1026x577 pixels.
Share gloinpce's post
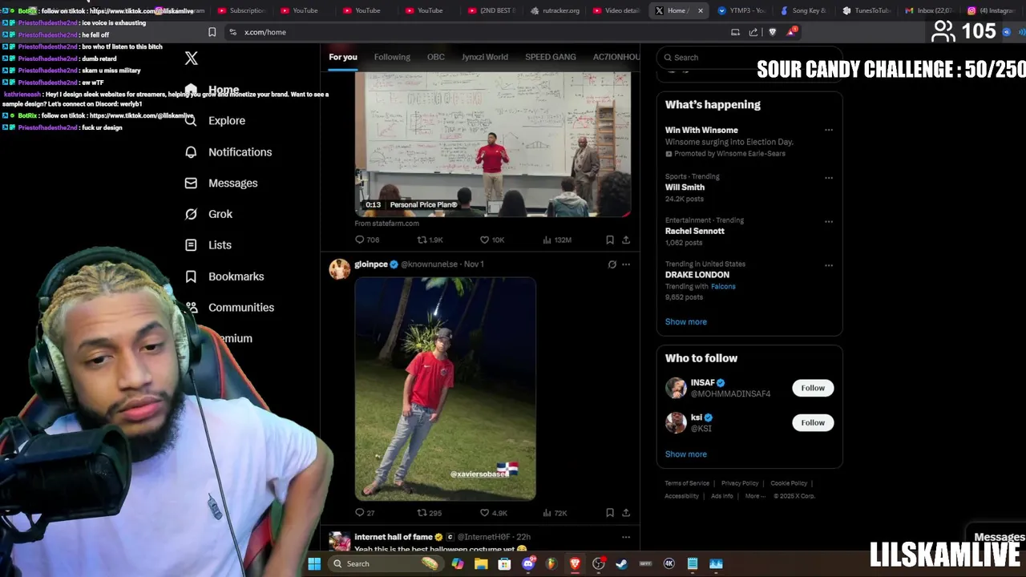point(626,513)
